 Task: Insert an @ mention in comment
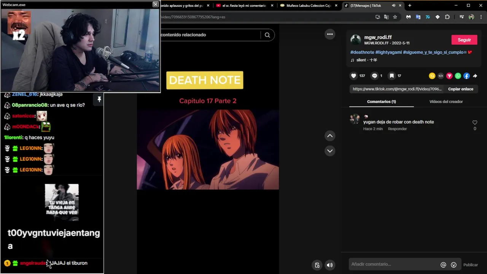pos(443,265)
